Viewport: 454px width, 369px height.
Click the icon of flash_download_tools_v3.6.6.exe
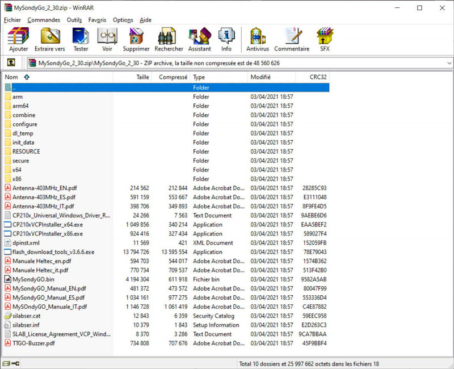pyautogui.click(x=8, y=252)
